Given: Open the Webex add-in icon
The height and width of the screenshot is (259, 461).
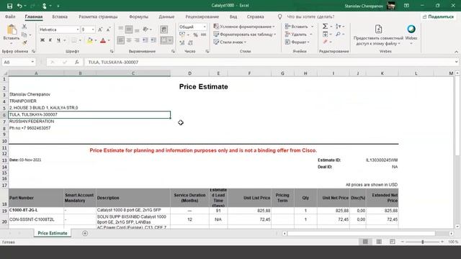Looking at the screenshot, I should click(411, 35).
